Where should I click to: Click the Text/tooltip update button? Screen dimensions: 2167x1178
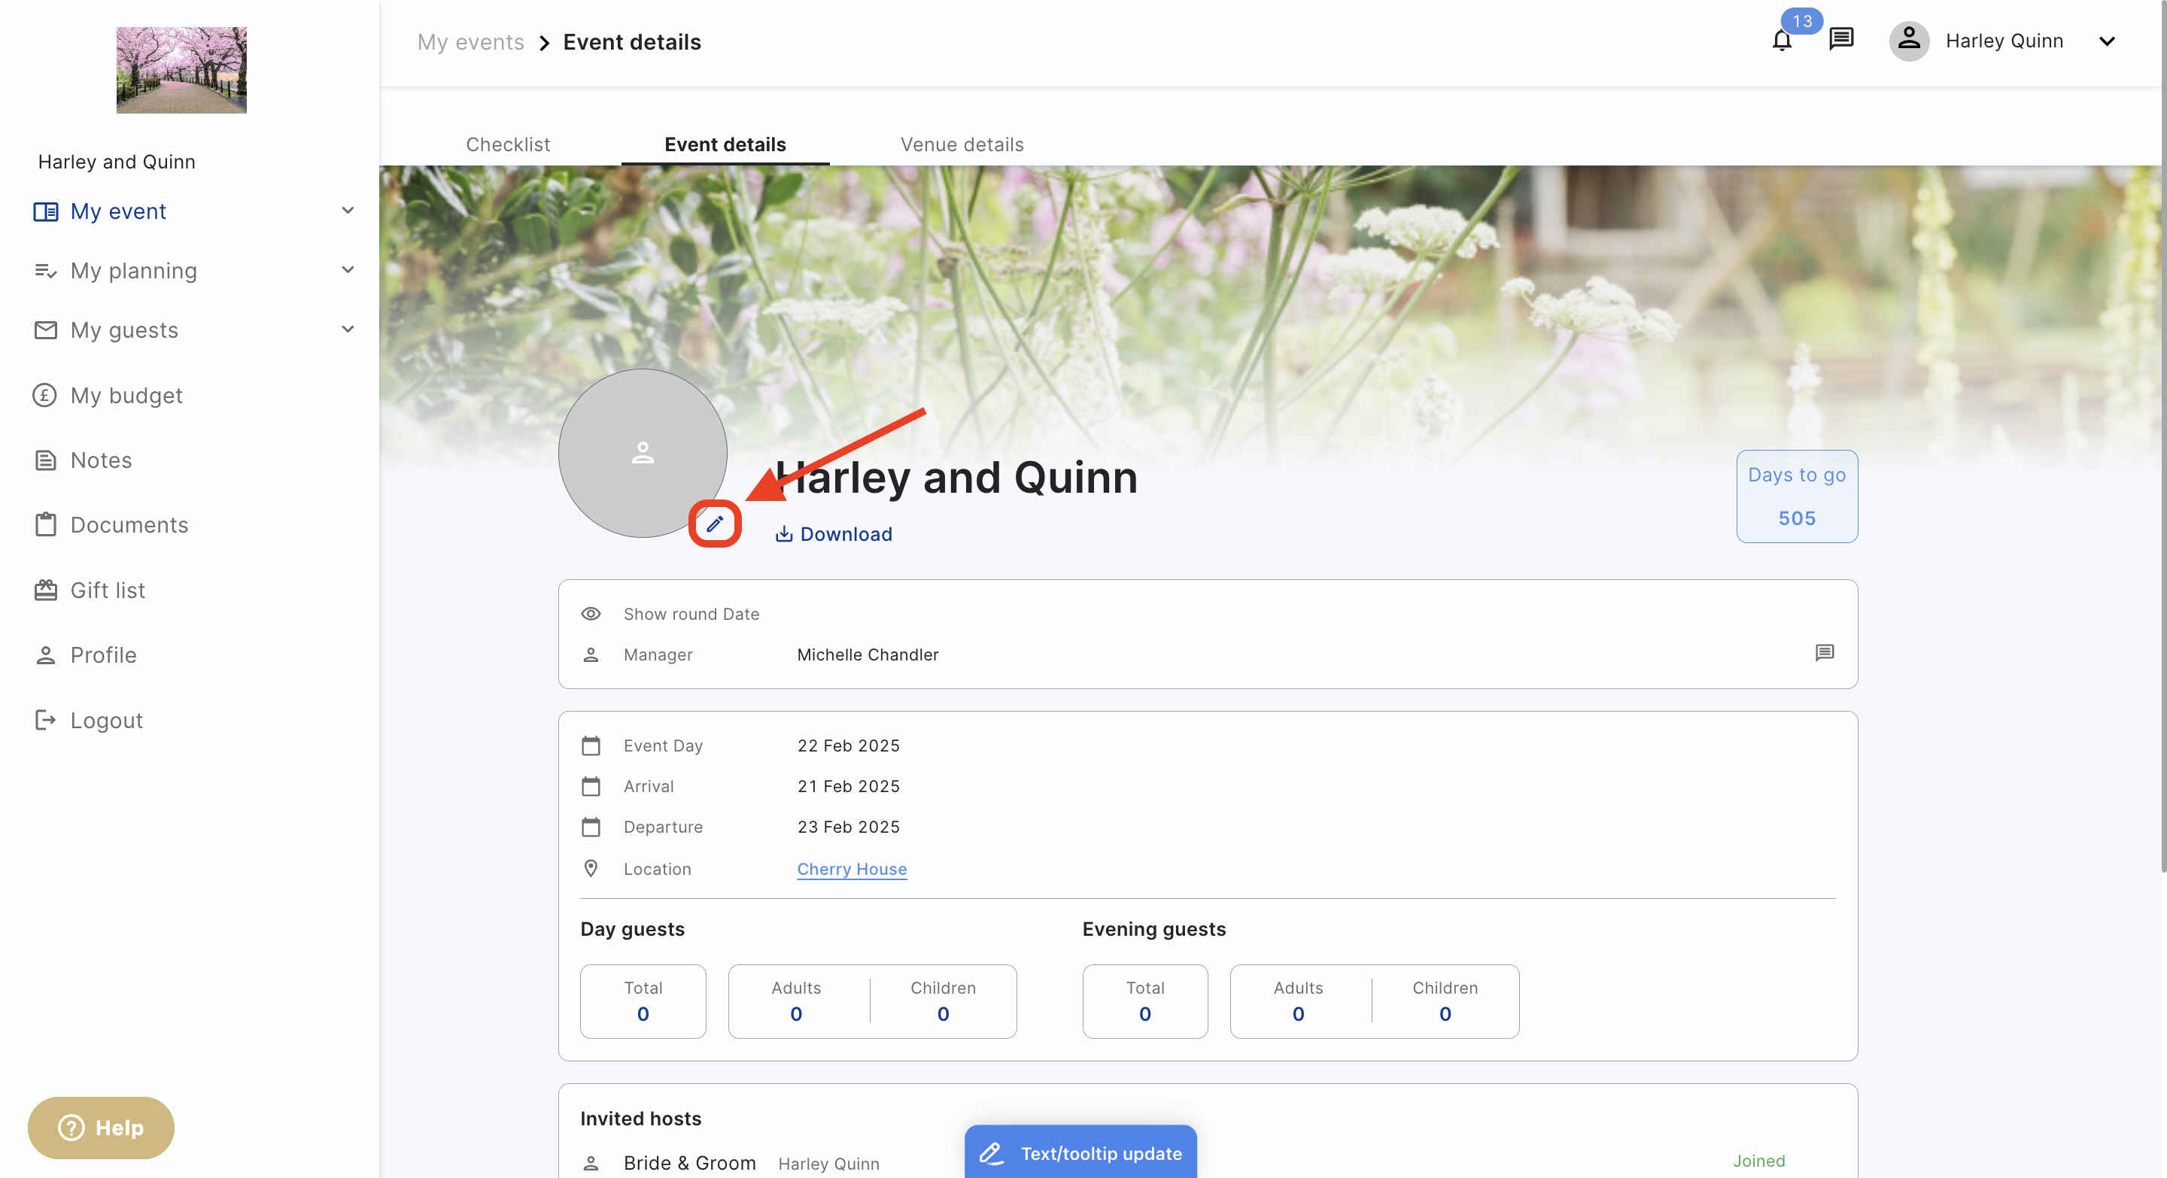coord(1080,1152)
